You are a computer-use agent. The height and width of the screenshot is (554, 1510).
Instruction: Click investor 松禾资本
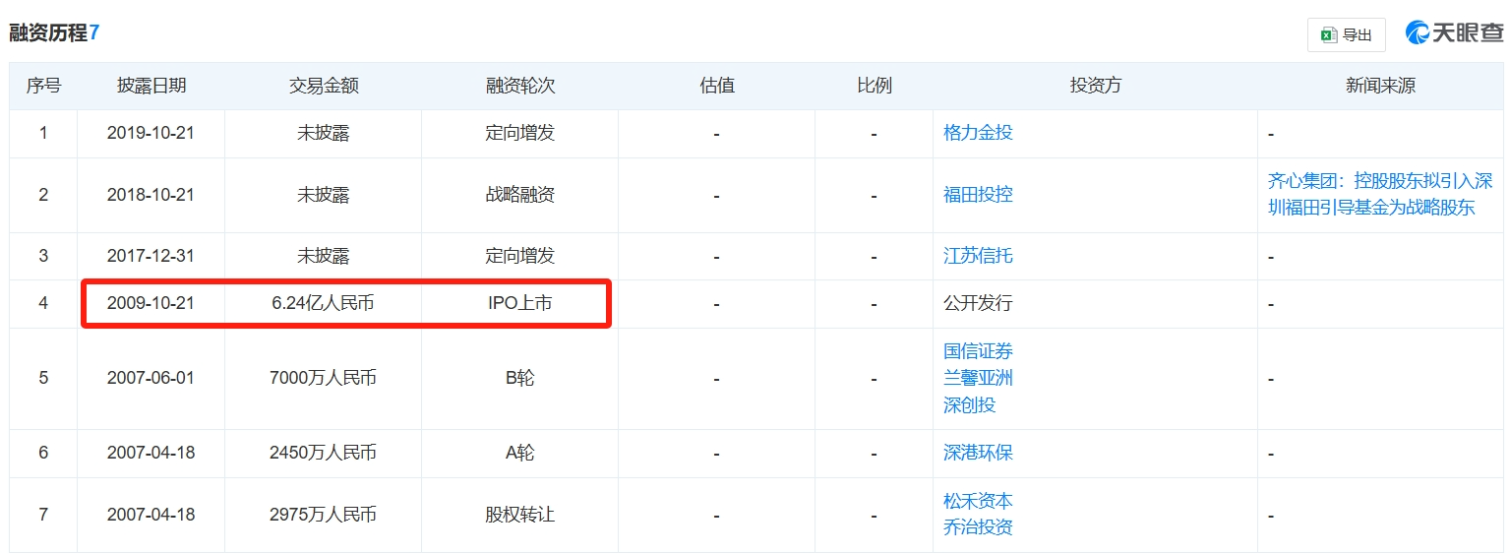point(978,501)
